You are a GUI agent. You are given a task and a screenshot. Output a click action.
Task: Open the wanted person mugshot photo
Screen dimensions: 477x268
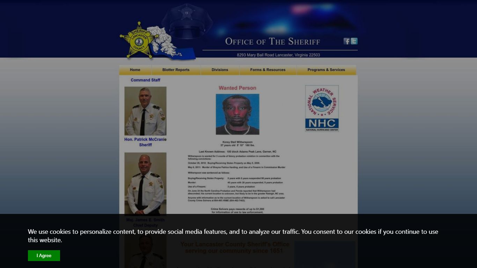237,114
